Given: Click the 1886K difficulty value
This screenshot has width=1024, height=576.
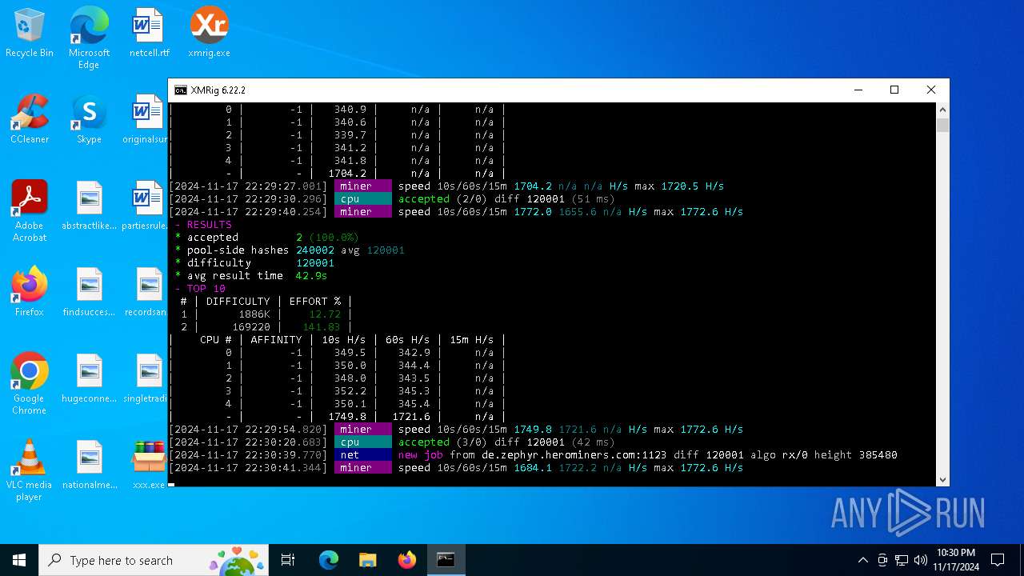Looking at the screenshot, I should click(x=254, y=314).
